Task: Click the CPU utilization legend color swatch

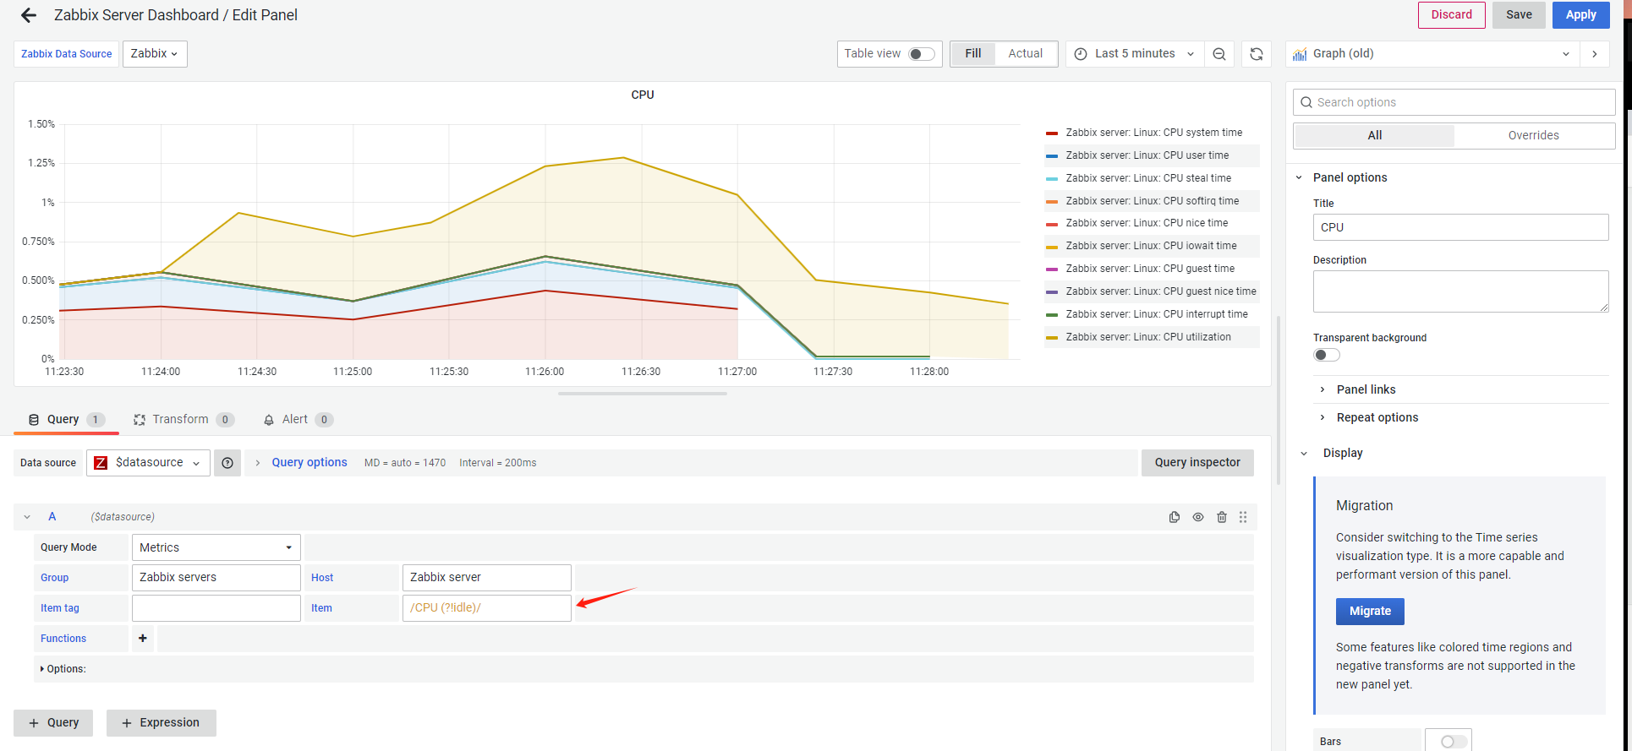Action: (1052, 338)
